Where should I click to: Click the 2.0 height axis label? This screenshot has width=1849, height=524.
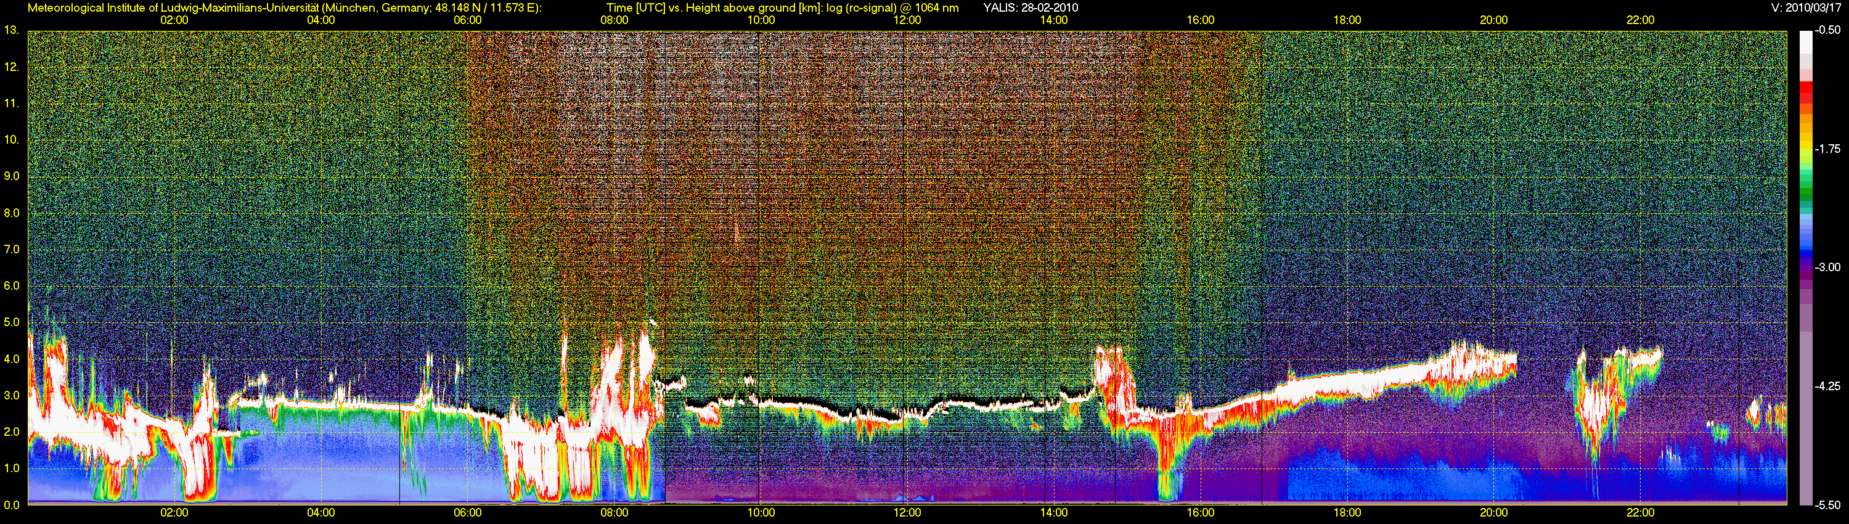[12, 432]
